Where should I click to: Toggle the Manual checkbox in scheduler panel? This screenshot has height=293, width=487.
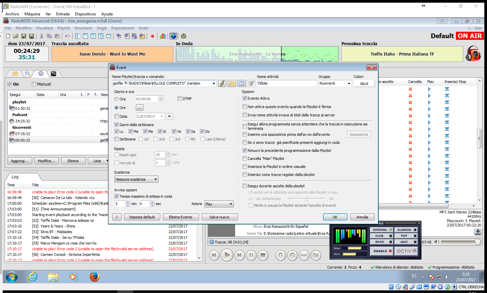tap(34, 84)
